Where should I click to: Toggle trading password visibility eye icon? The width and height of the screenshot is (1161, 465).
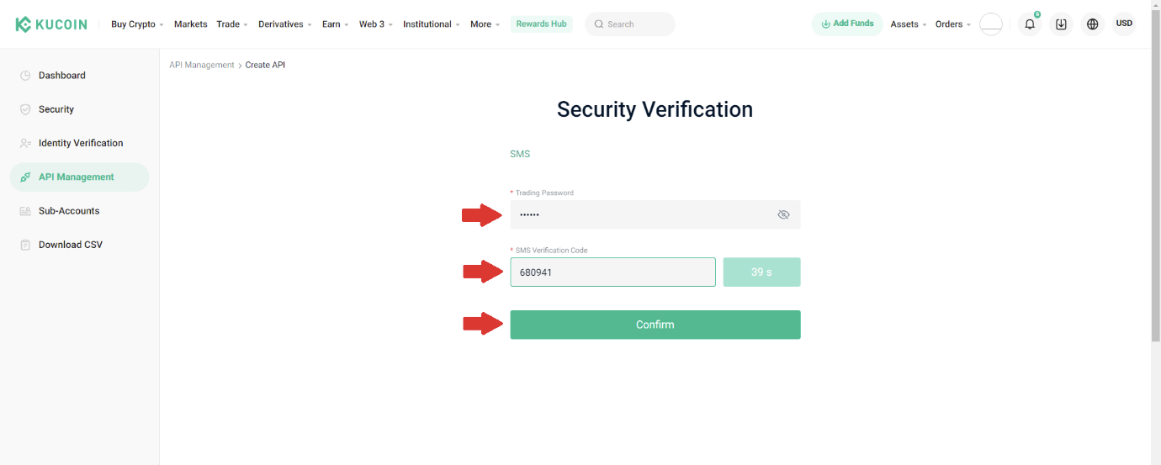tap(783, 214)
